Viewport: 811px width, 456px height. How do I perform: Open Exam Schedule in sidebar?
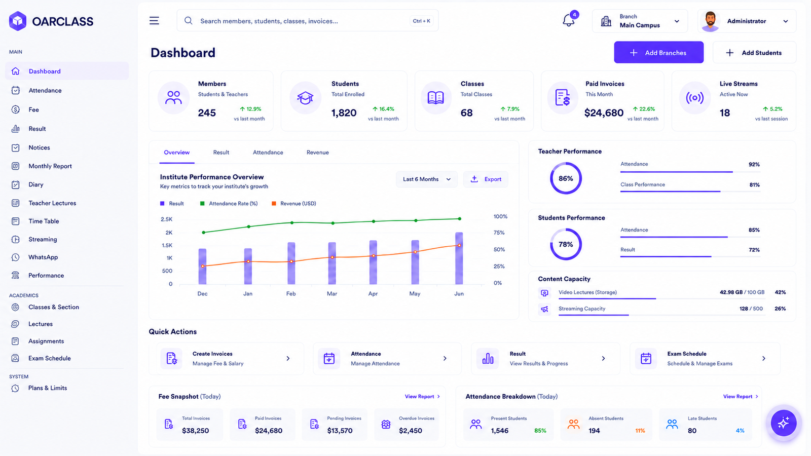[x=67, y=358]
